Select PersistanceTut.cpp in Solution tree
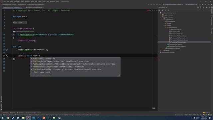The image size is (213, 120). (x=175, y=30)
